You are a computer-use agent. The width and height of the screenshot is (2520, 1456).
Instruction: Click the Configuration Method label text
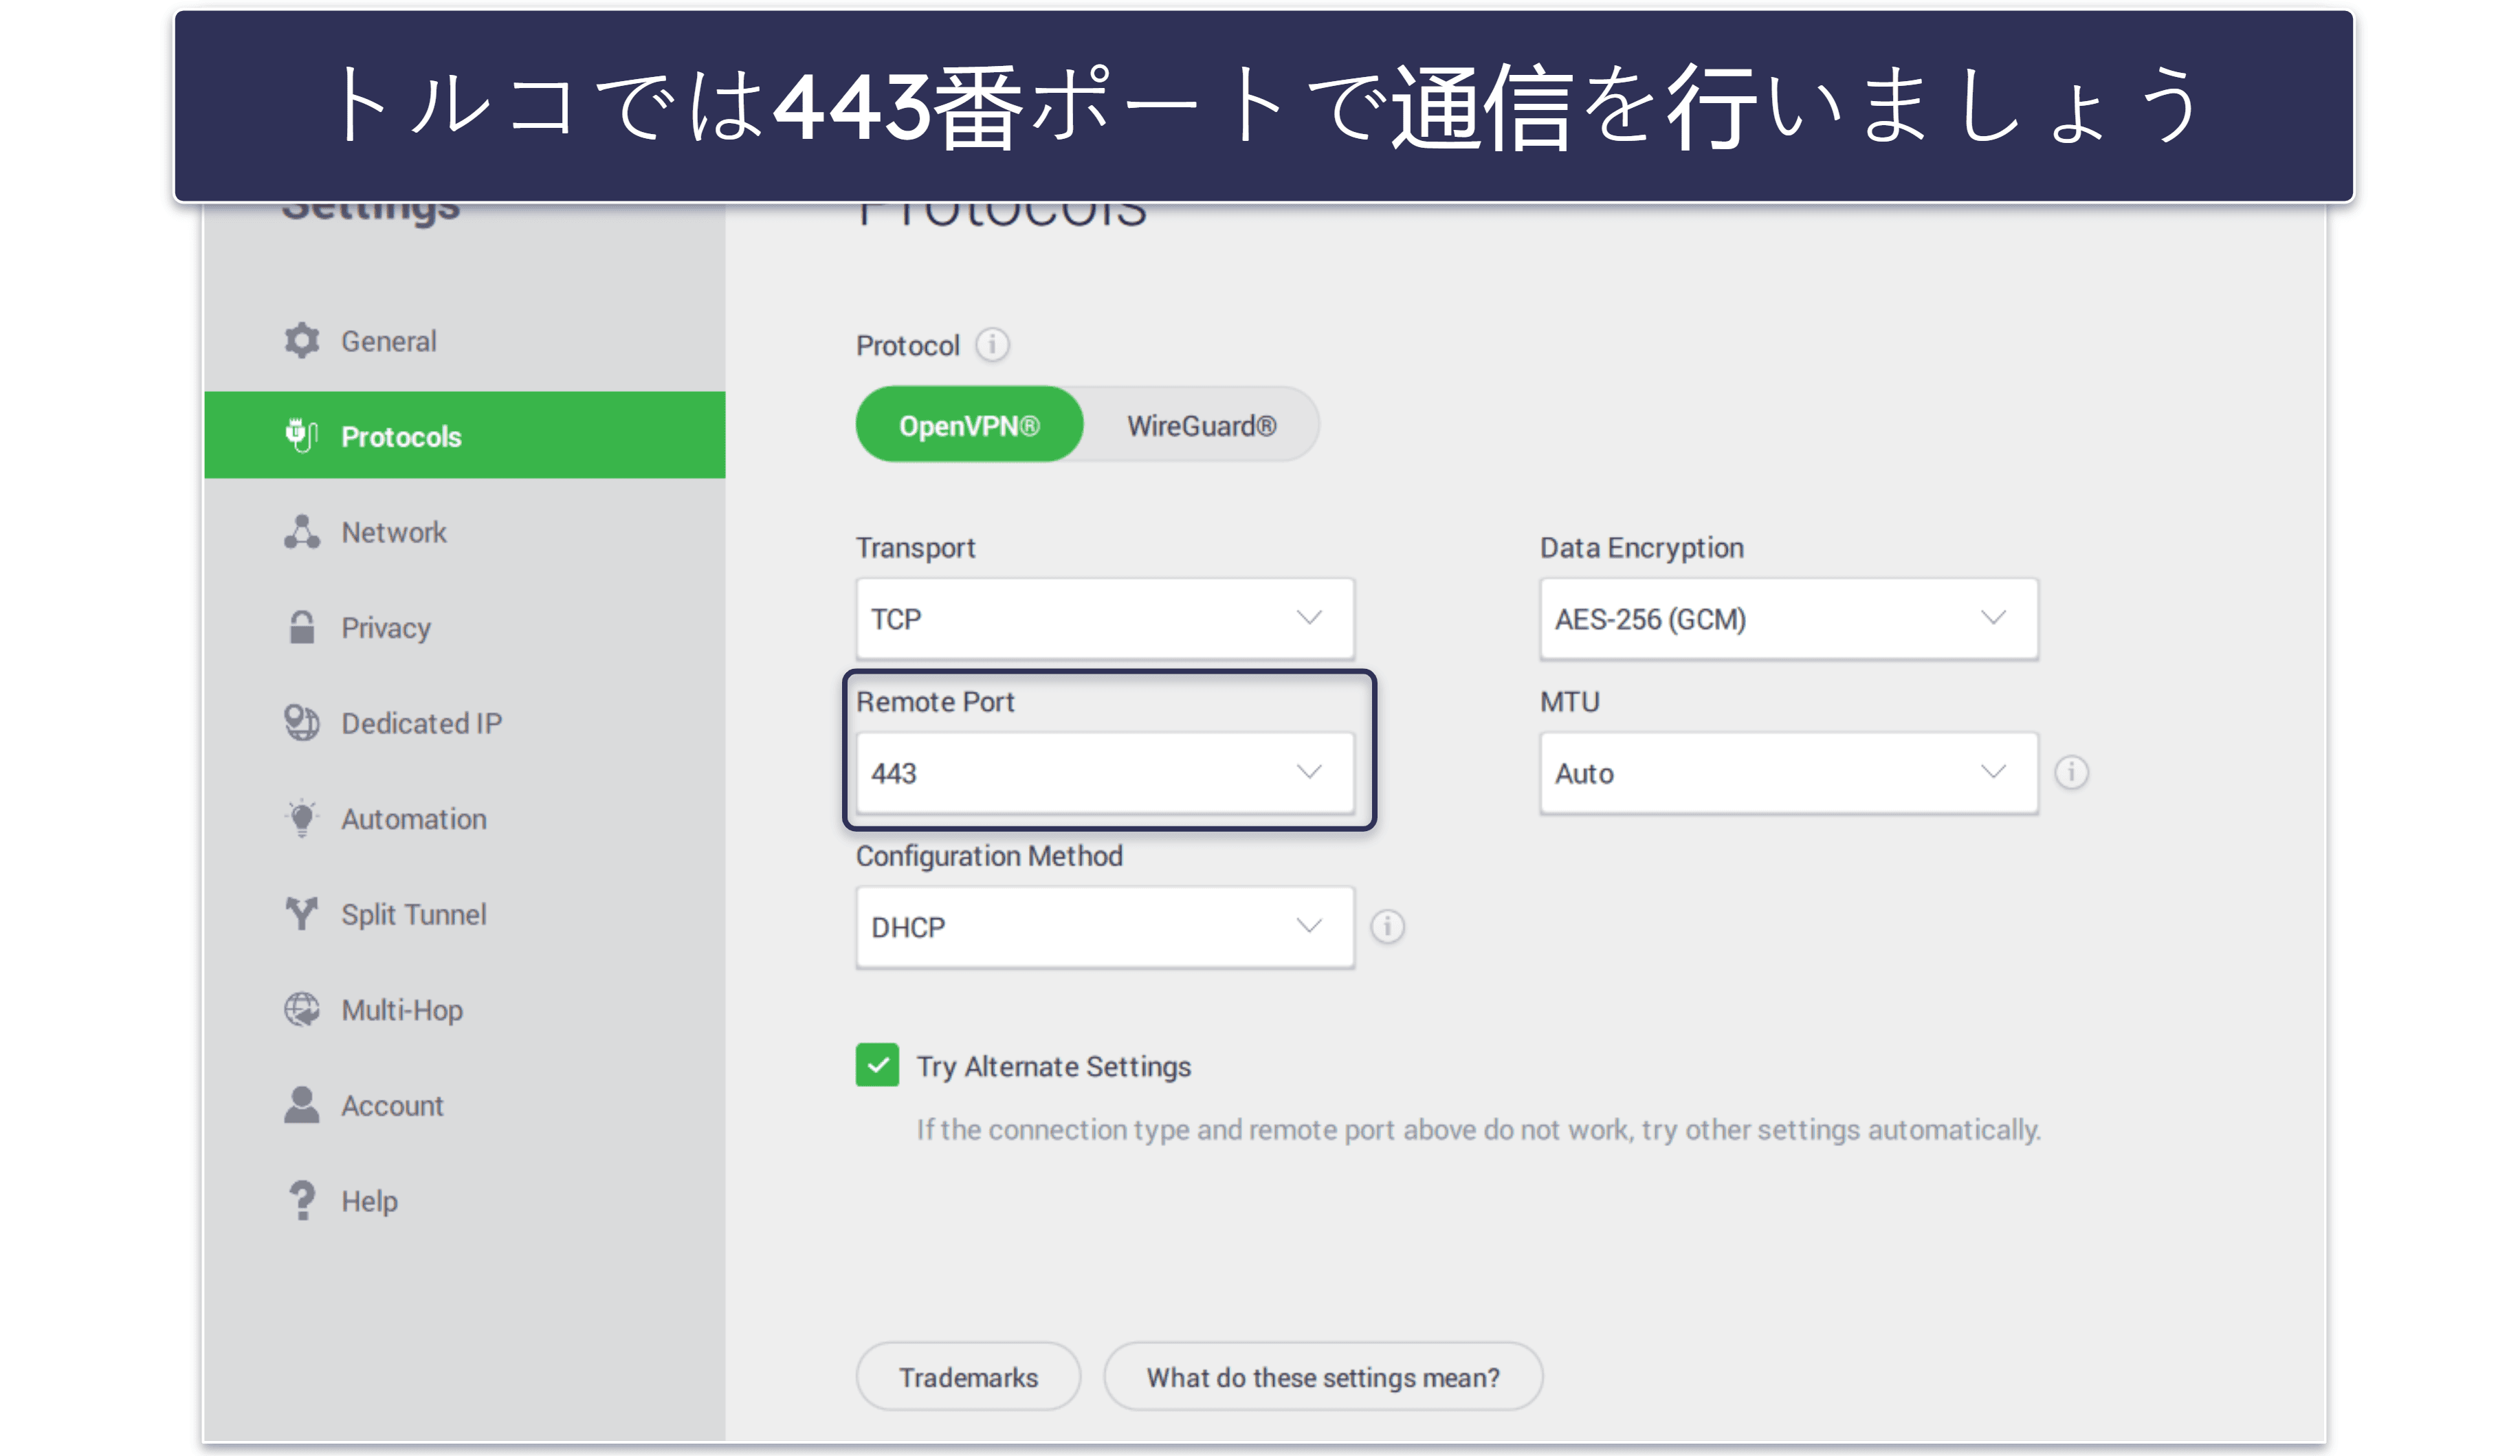[988, 856]
